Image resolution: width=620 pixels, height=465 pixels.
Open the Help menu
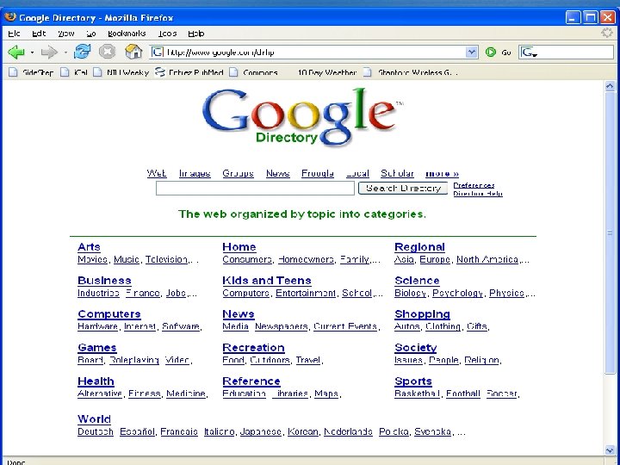[x=196, y=34]
